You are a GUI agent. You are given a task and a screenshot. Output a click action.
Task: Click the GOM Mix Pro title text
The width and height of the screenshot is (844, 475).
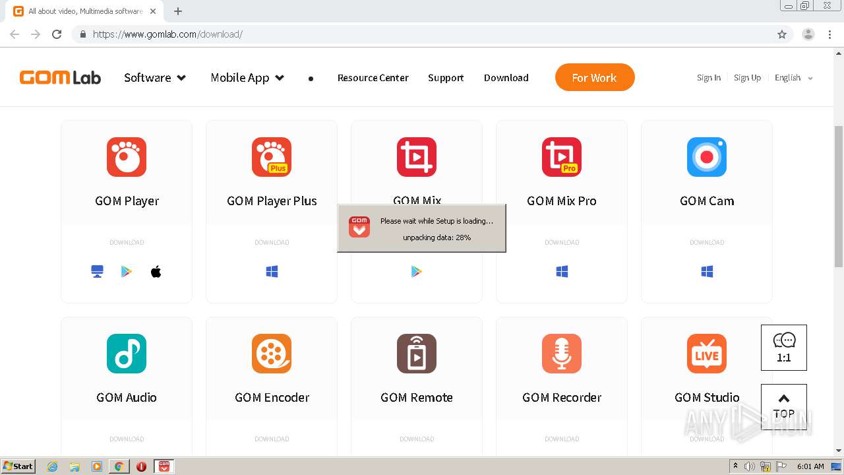coord(562,201)
